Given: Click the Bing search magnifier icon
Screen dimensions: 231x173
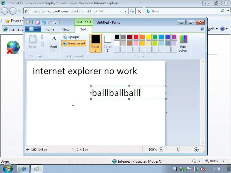Looking at the screenshot, I should click(x=222, y=11).
